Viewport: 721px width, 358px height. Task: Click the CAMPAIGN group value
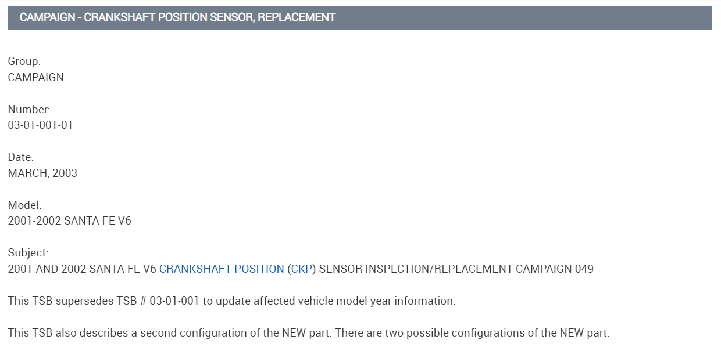(36, 78)
